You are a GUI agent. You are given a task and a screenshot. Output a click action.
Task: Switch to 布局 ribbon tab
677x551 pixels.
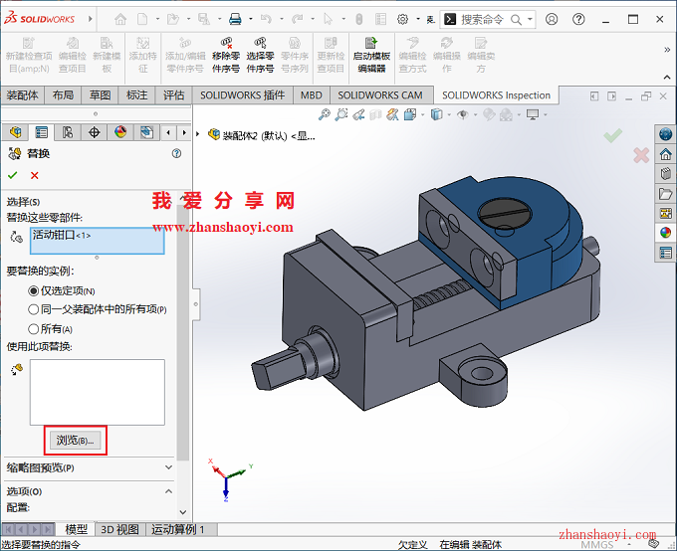63,94
